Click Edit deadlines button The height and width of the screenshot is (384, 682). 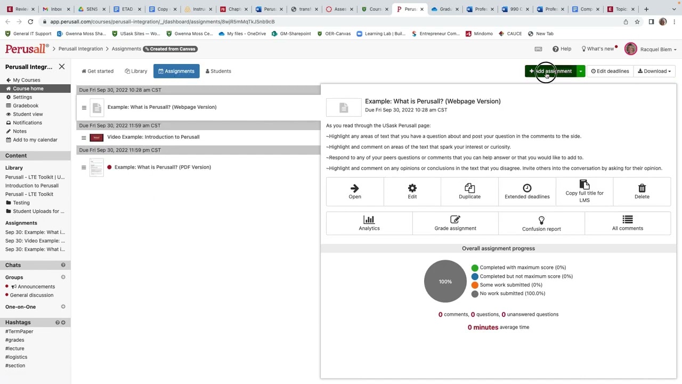click(610, 71)
